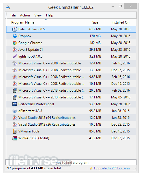Select 'qBittorrent 3.3.3' entry
Screen dimensions: 141x175
coord(30,111)
